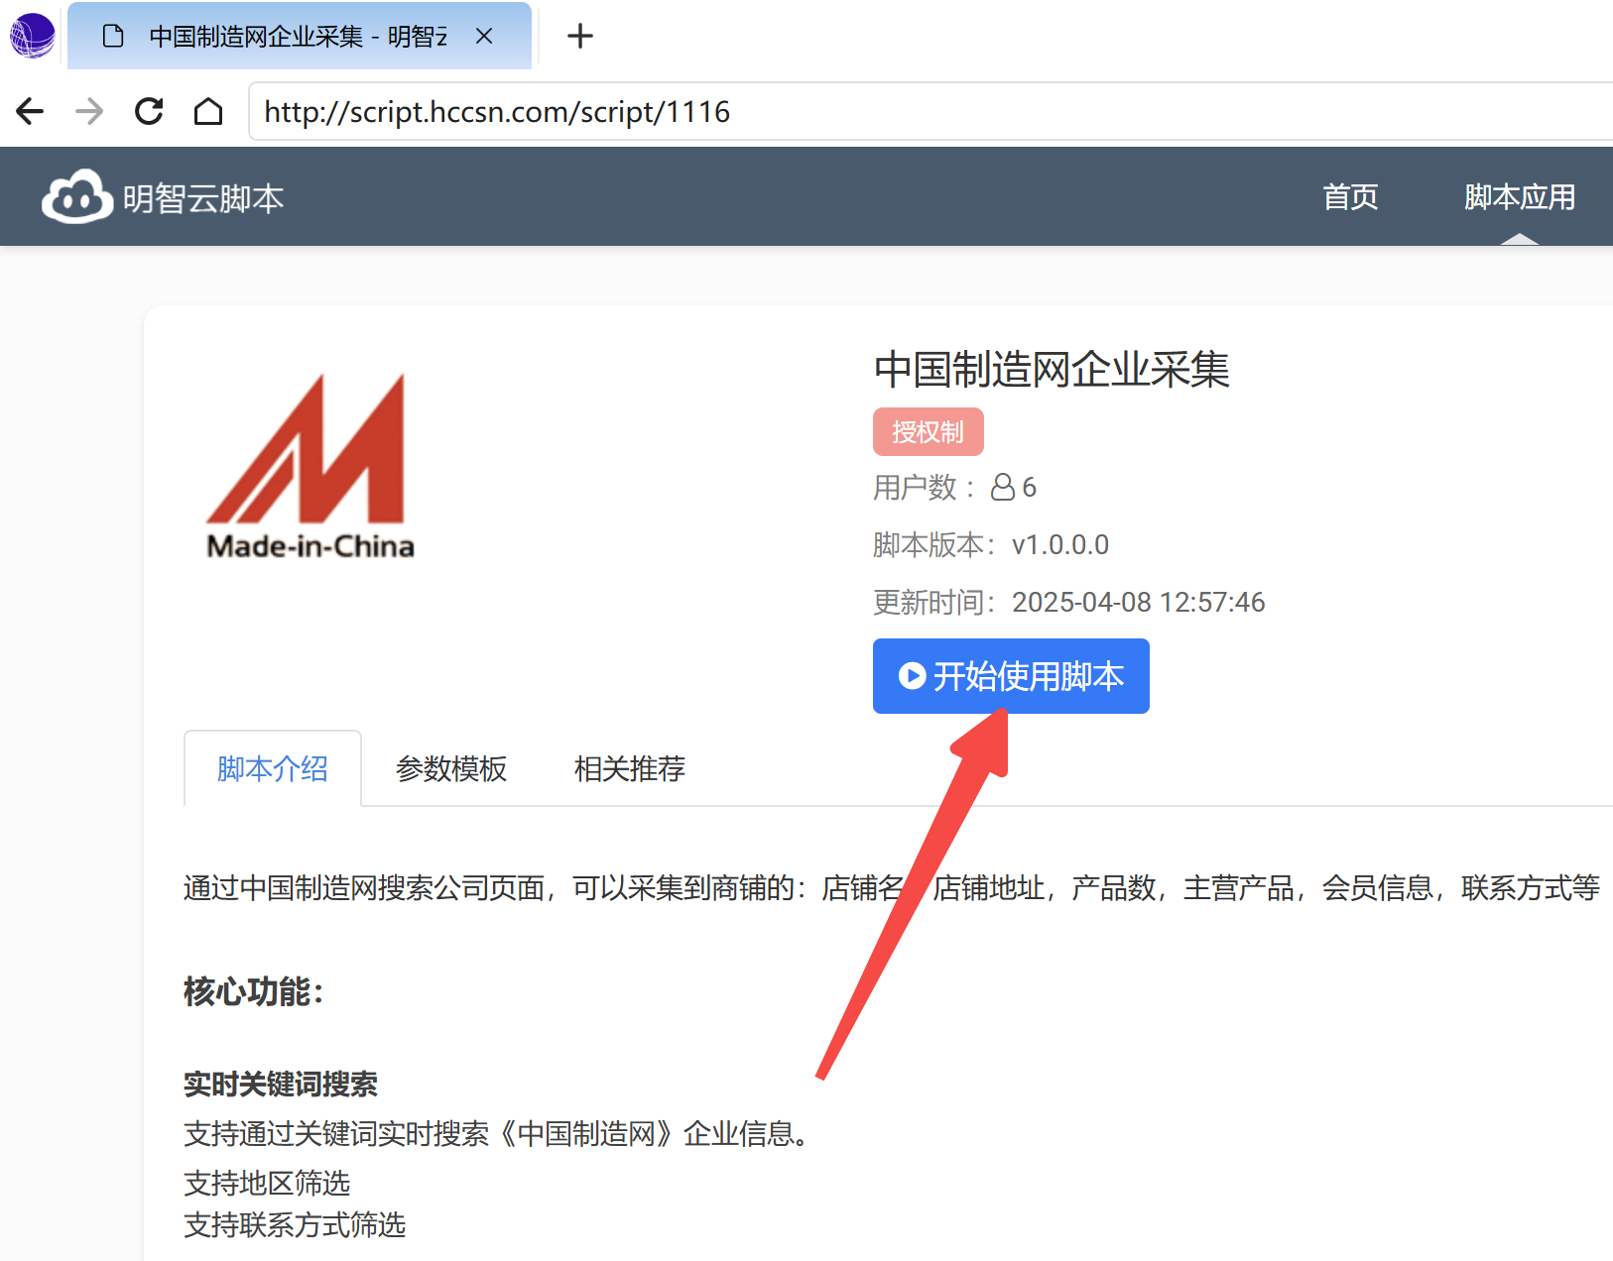Click the description starting 通过中国制造网搜索公司页面
Viewport: 1613px width, 1261px height.
892,887
